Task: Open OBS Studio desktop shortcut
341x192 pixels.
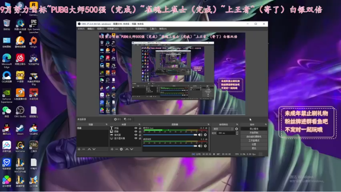Action: click(x=20, y=112)
